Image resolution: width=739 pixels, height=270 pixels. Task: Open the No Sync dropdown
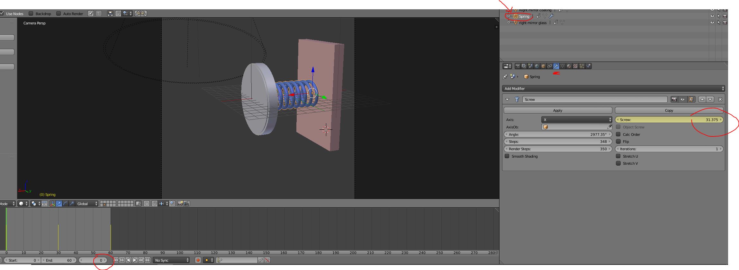click(x=172, y=260)
